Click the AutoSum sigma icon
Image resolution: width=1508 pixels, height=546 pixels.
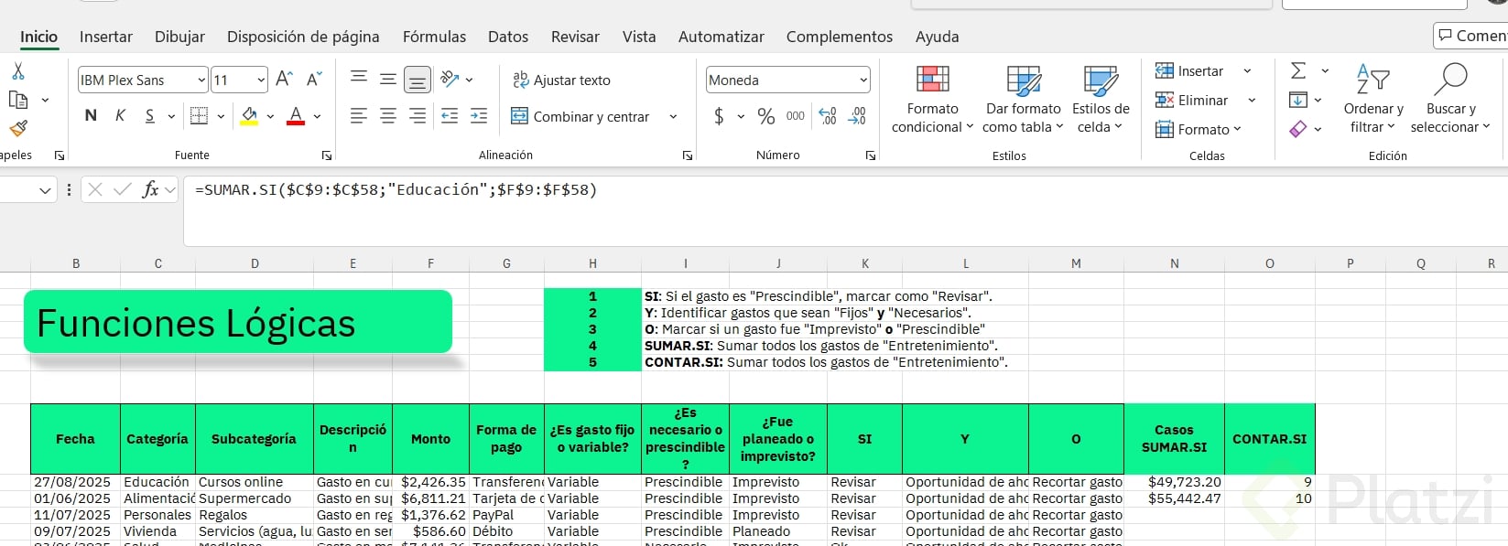[x=1298, y=71]
